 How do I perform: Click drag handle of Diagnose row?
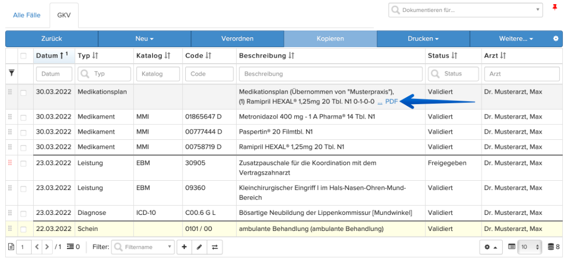(x=10, y=213)
